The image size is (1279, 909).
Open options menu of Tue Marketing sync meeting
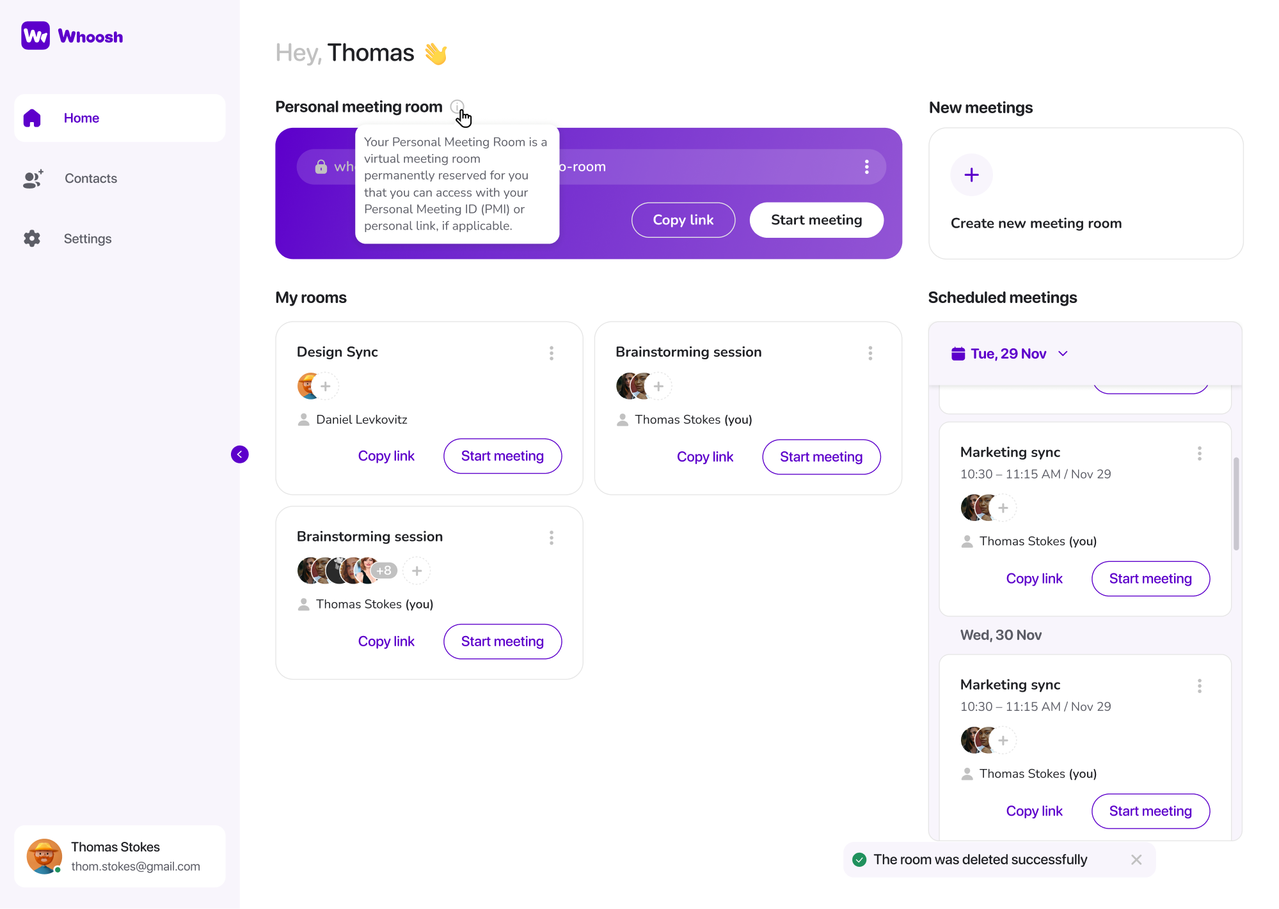coord(1200,453)
